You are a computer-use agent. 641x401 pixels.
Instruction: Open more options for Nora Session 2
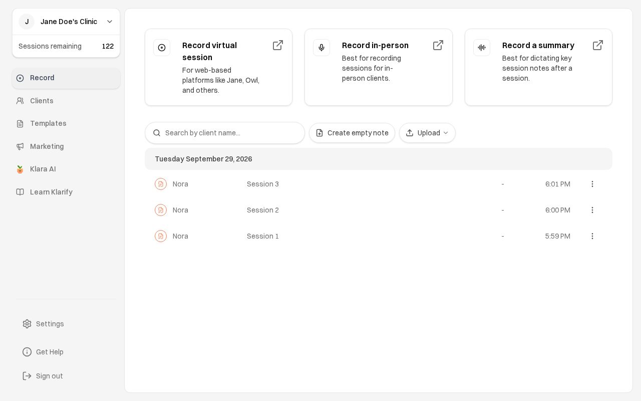(x=592, y=210)
